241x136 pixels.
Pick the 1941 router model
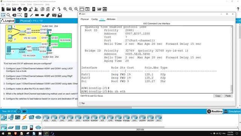coord(62,118)
